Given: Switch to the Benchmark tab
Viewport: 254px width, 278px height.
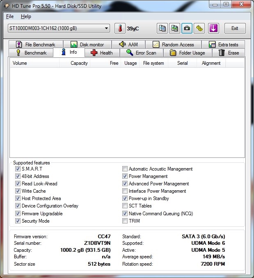Looking at the screenshot, I should [31, 52].
